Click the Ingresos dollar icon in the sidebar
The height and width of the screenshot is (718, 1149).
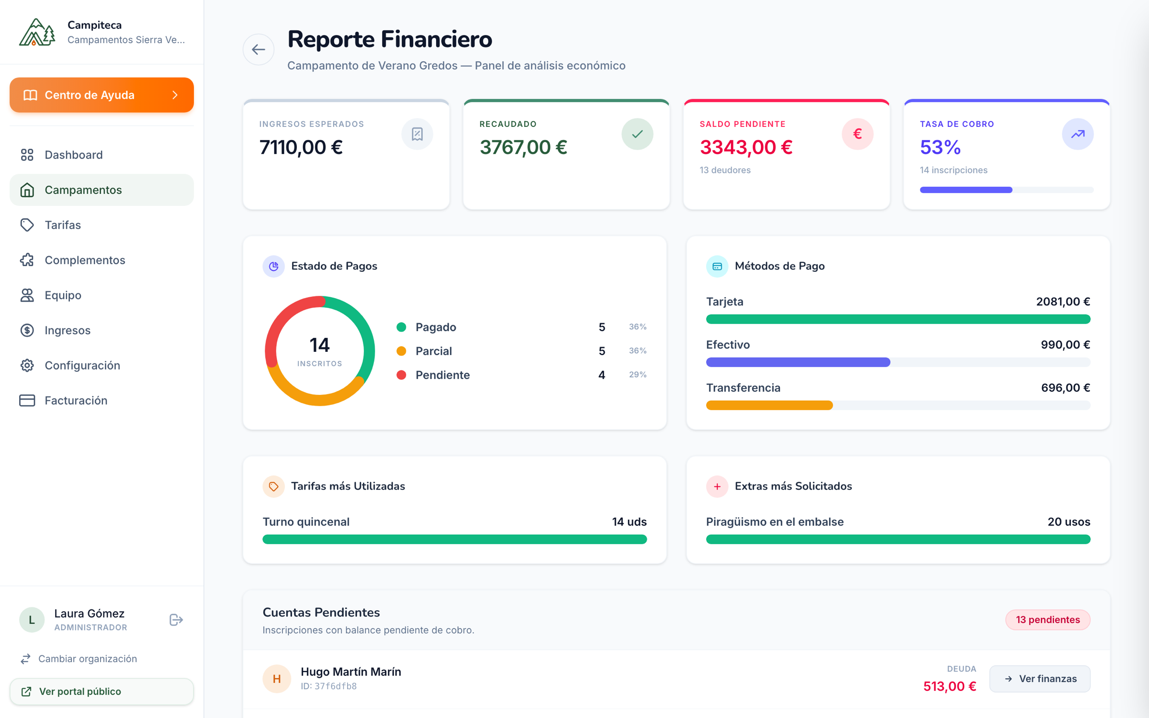coord(27,330)
